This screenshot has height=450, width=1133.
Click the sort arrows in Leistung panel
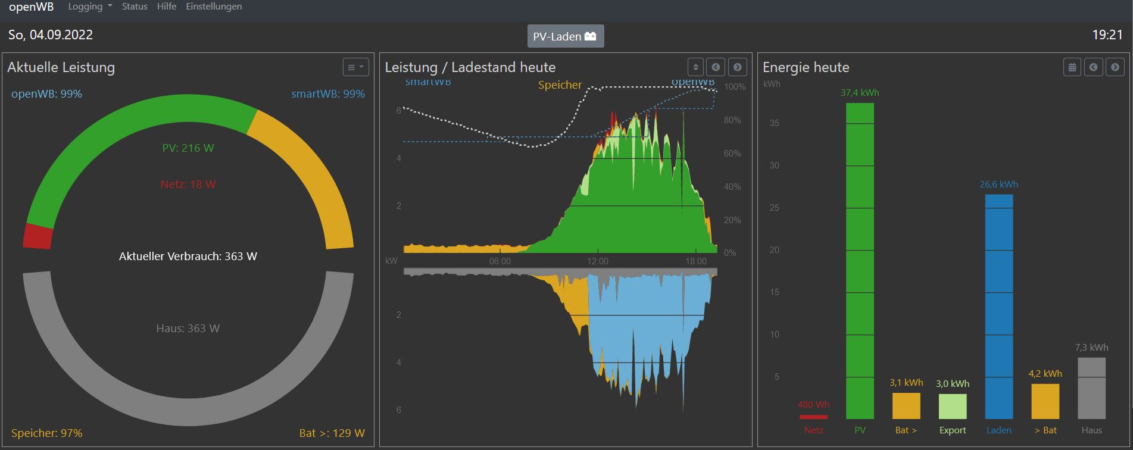[695, 67]
